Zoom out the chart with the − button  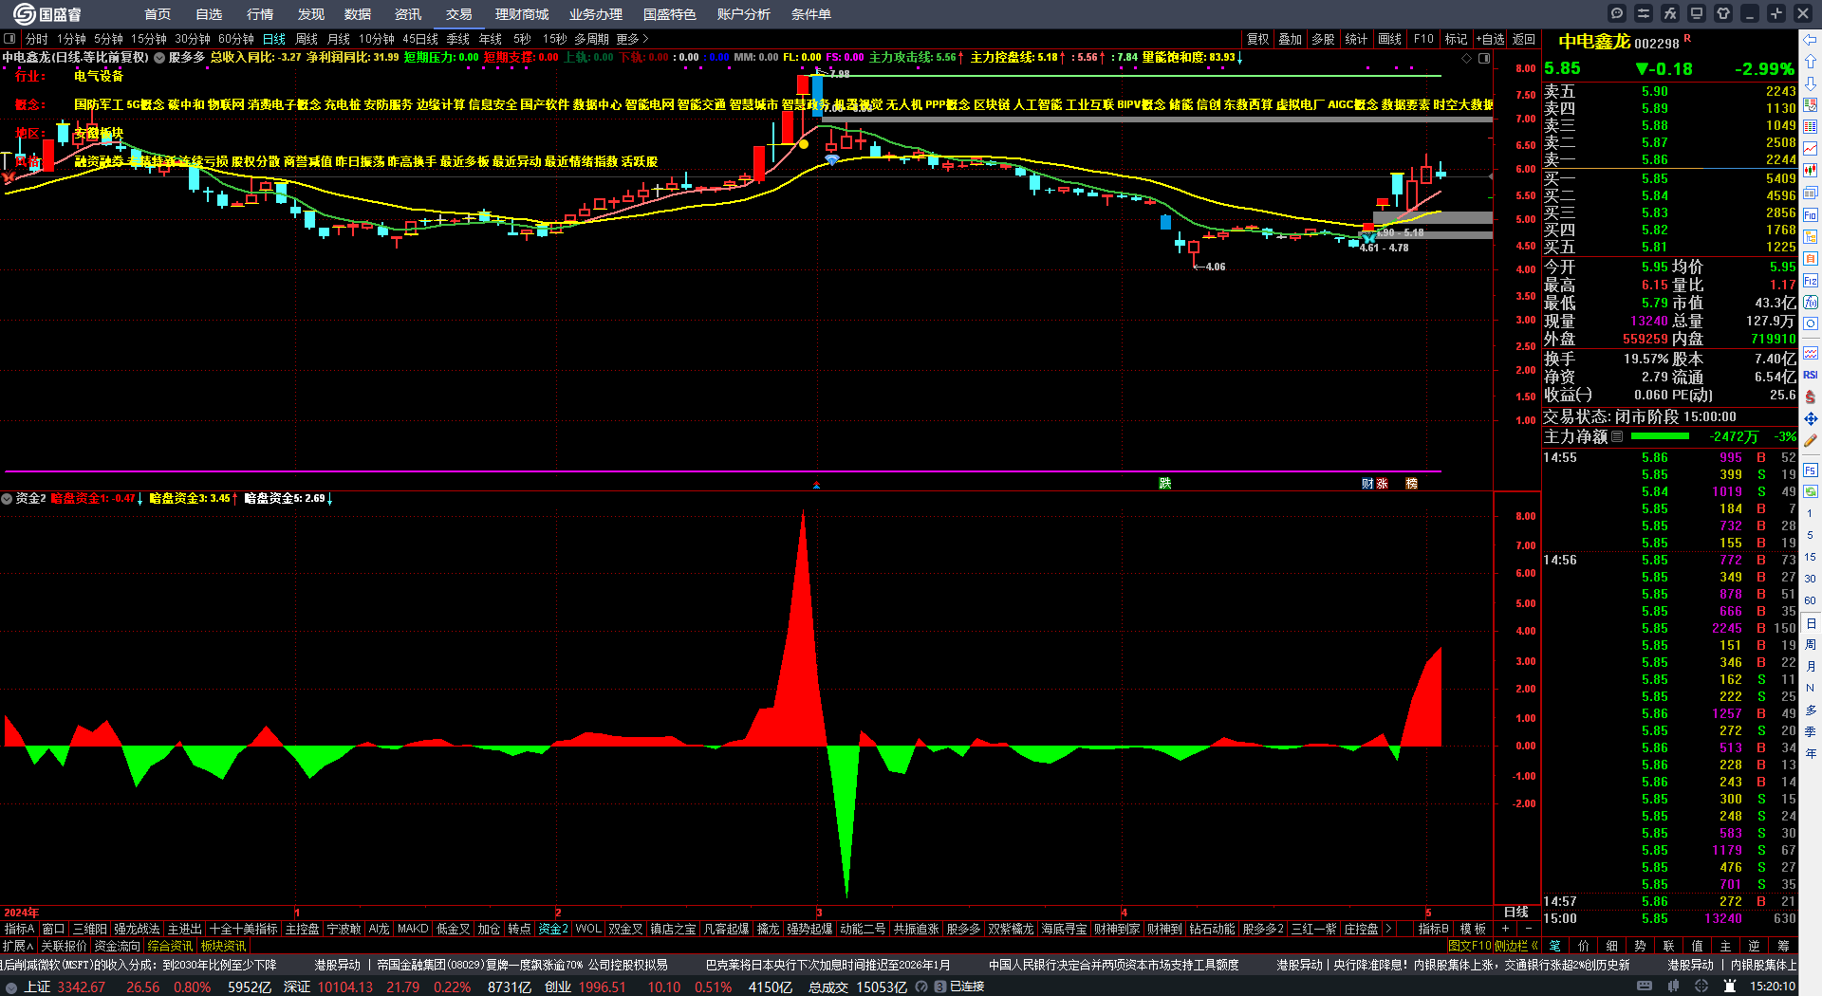tap(1529, 929)
